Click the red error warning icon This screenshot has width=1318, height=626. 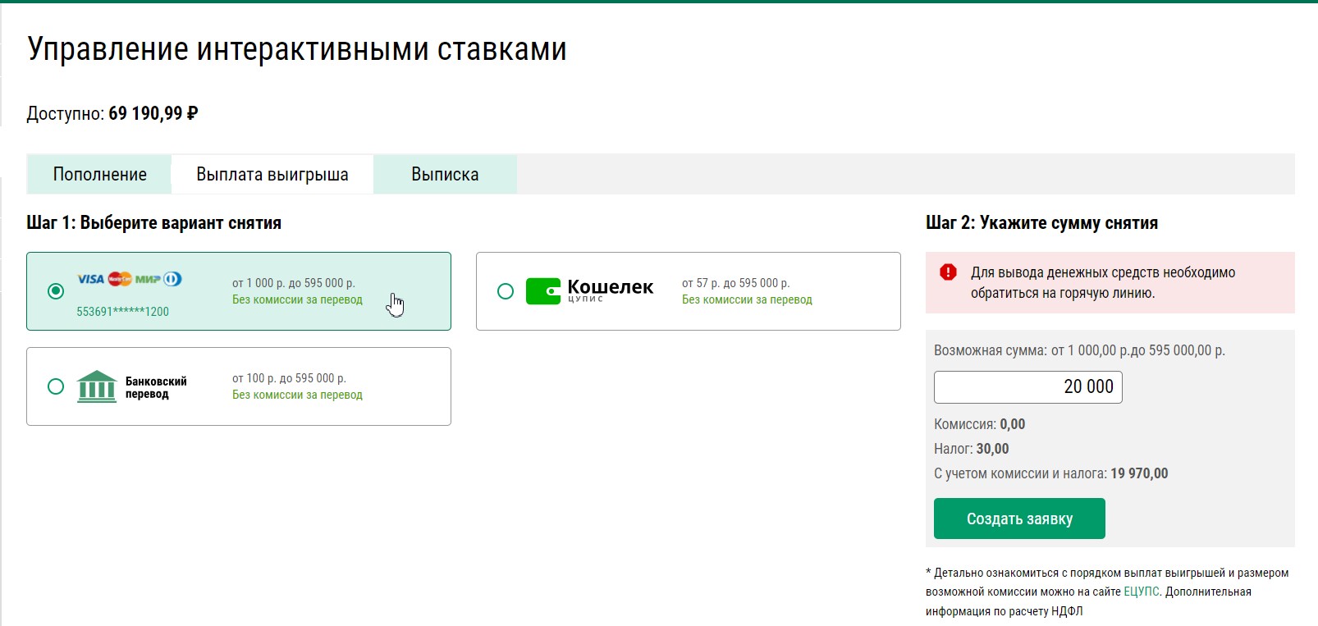948,272
